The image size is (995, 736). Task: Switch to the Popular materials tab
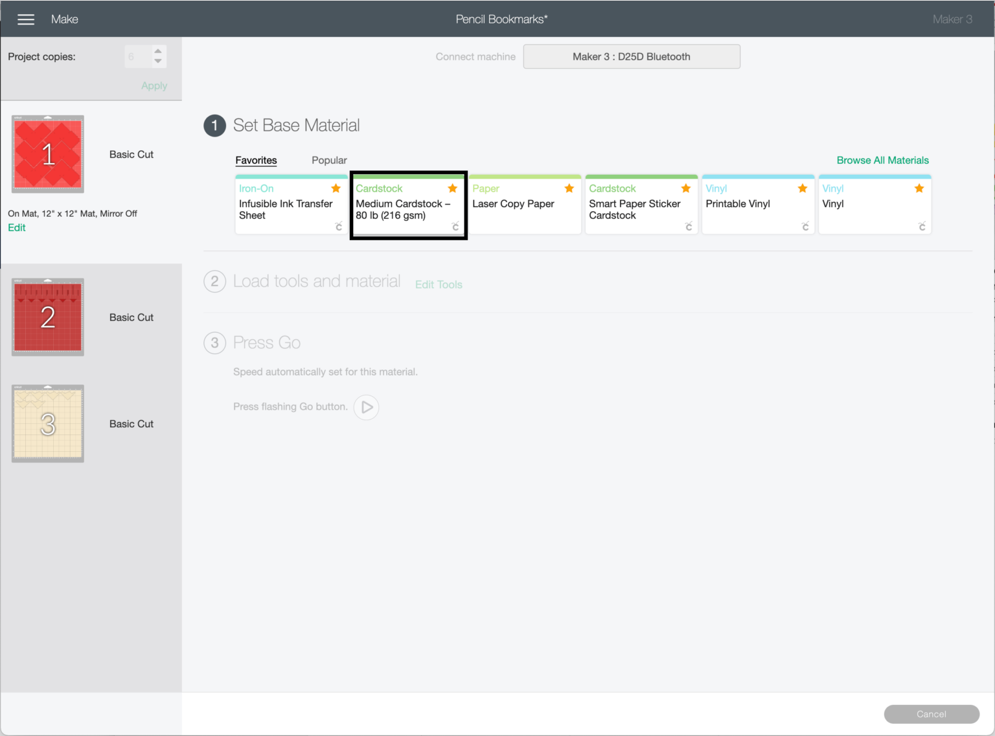[329, 161]
